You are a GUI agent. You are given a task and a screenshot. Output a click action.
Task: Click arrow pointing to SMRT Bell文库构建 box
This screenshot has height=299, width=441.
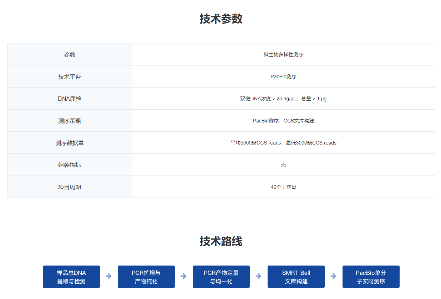click(259, 276)
